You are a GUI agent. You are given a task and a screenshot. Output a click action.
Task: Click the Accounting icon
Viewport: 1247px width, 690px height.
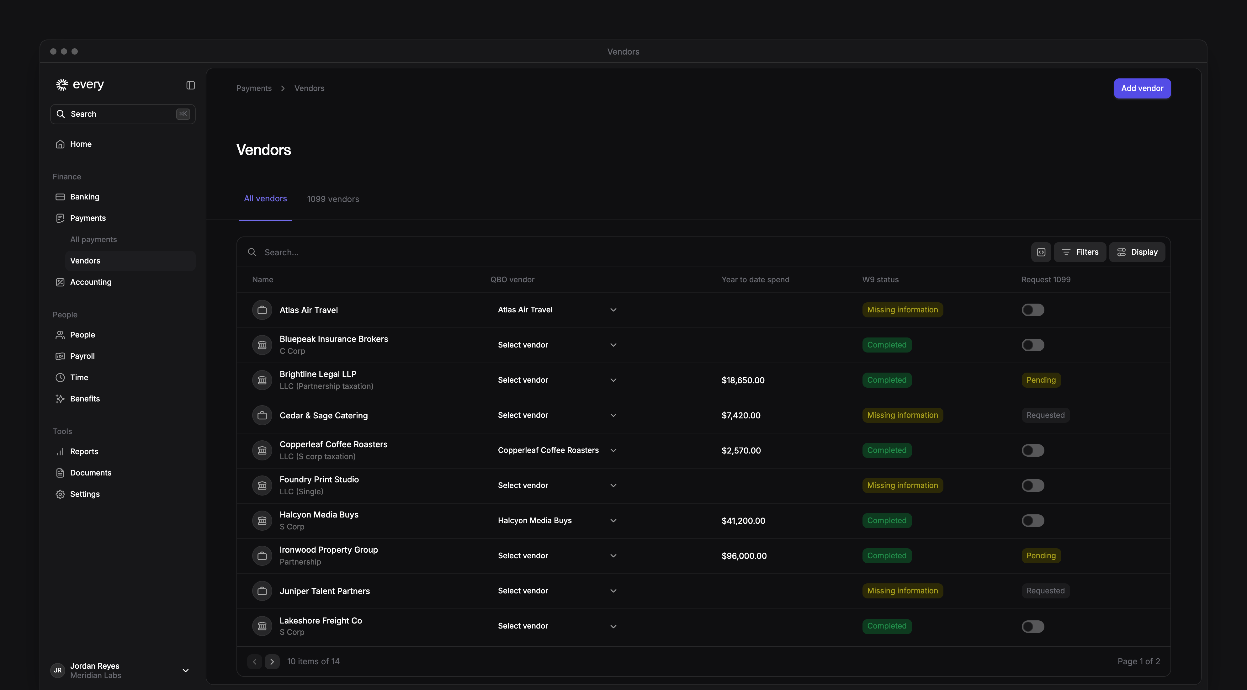pos(60,282)
